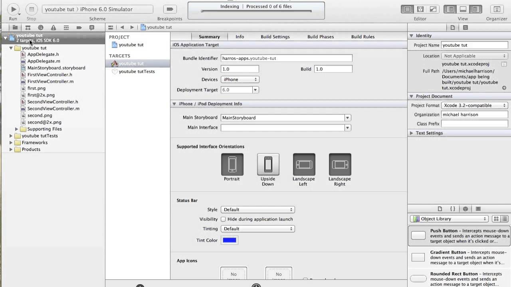Select the Version editor icon

tap(433, 9)
